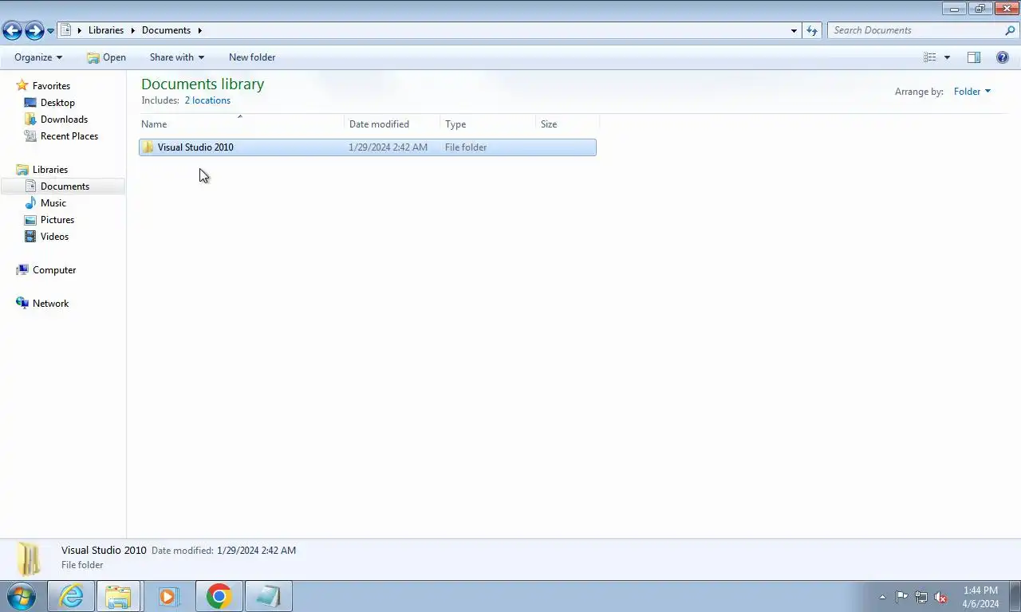Image resolution: width=1021 pixels, height=612 pixels.
Task: Open the Pictures library
Action: coord(57,220)
